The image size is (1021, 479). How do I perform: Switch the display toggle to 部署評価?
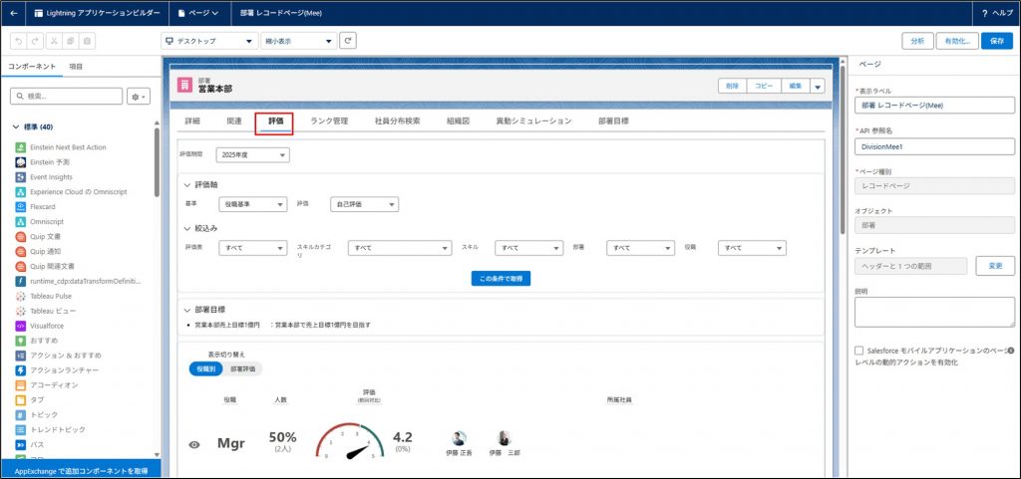pyautogui.click(x=242, y=368)
